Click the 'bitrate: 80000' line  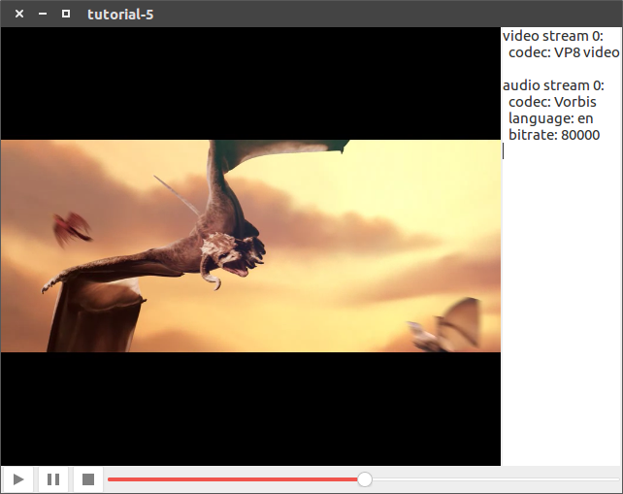[554, 135]
